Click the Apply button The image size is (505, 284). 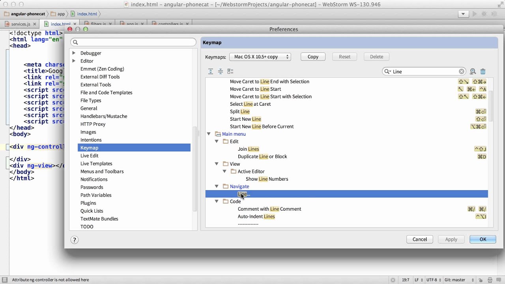451,239
